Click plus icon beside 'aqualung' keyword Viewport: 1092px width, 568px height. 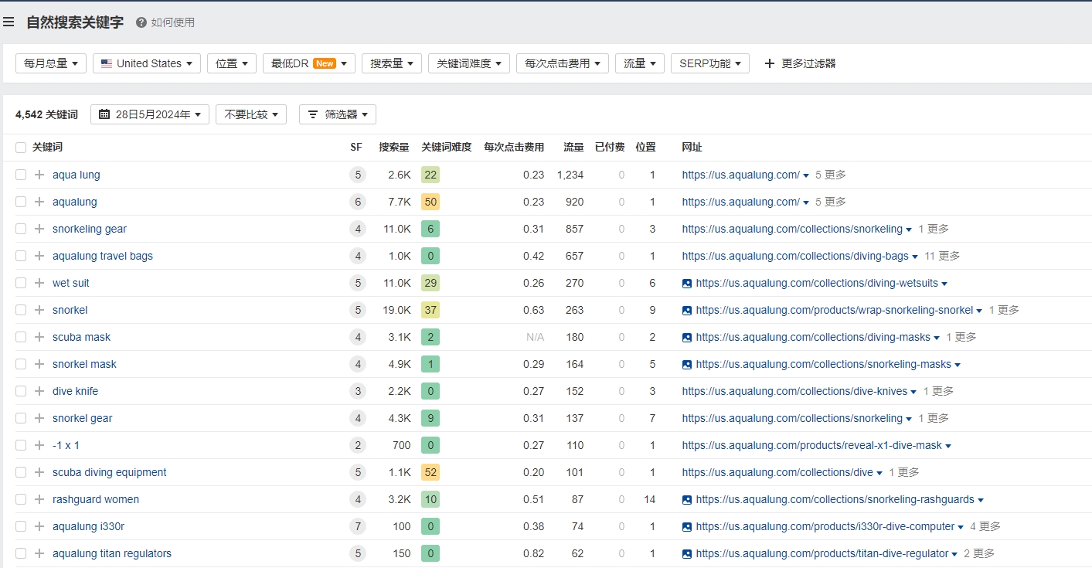(39, 202)
